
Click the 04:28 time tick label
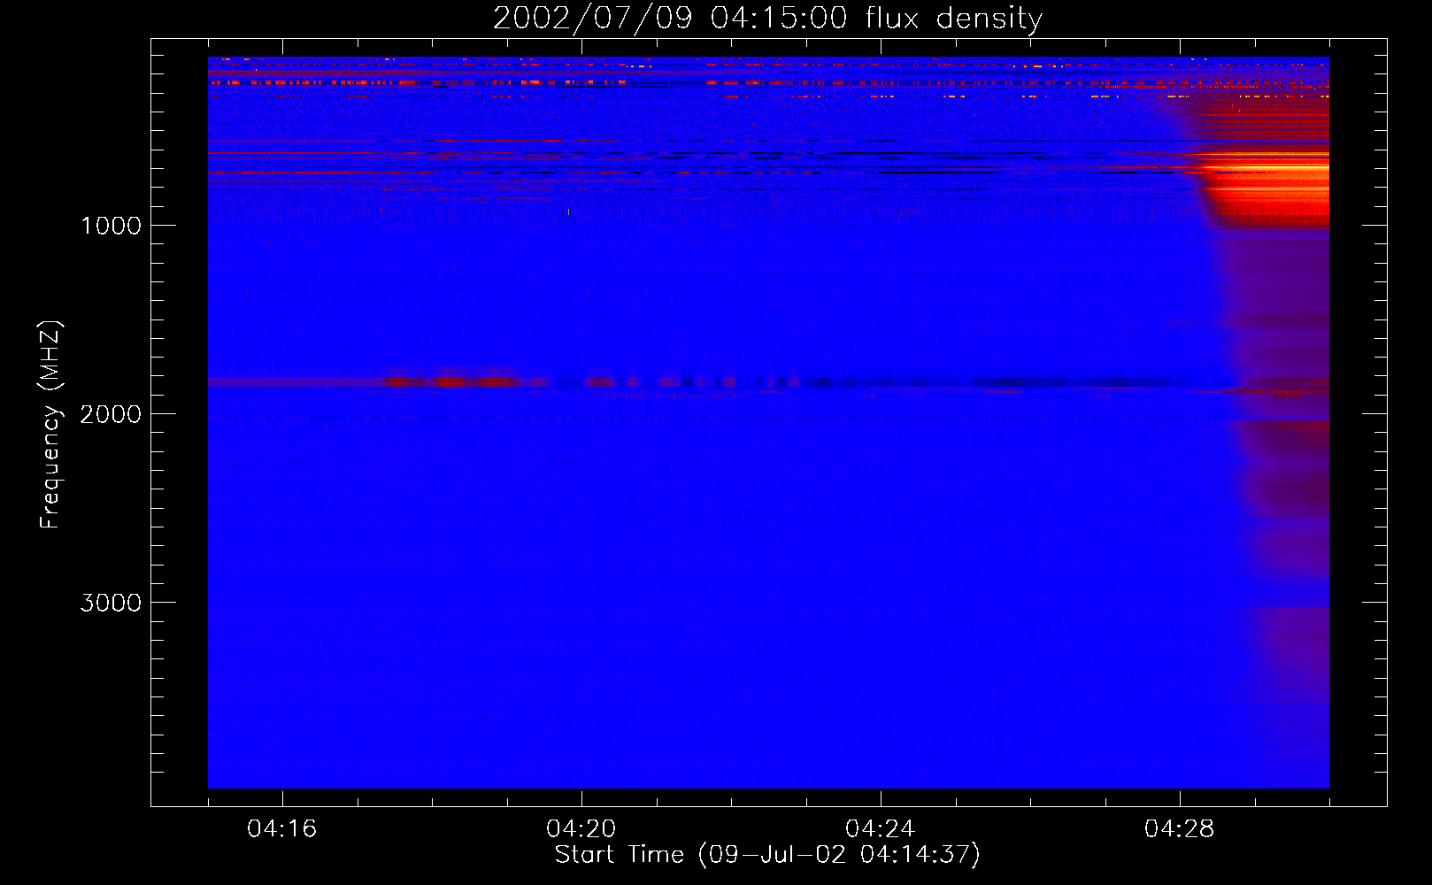[x=1180, y=829]
